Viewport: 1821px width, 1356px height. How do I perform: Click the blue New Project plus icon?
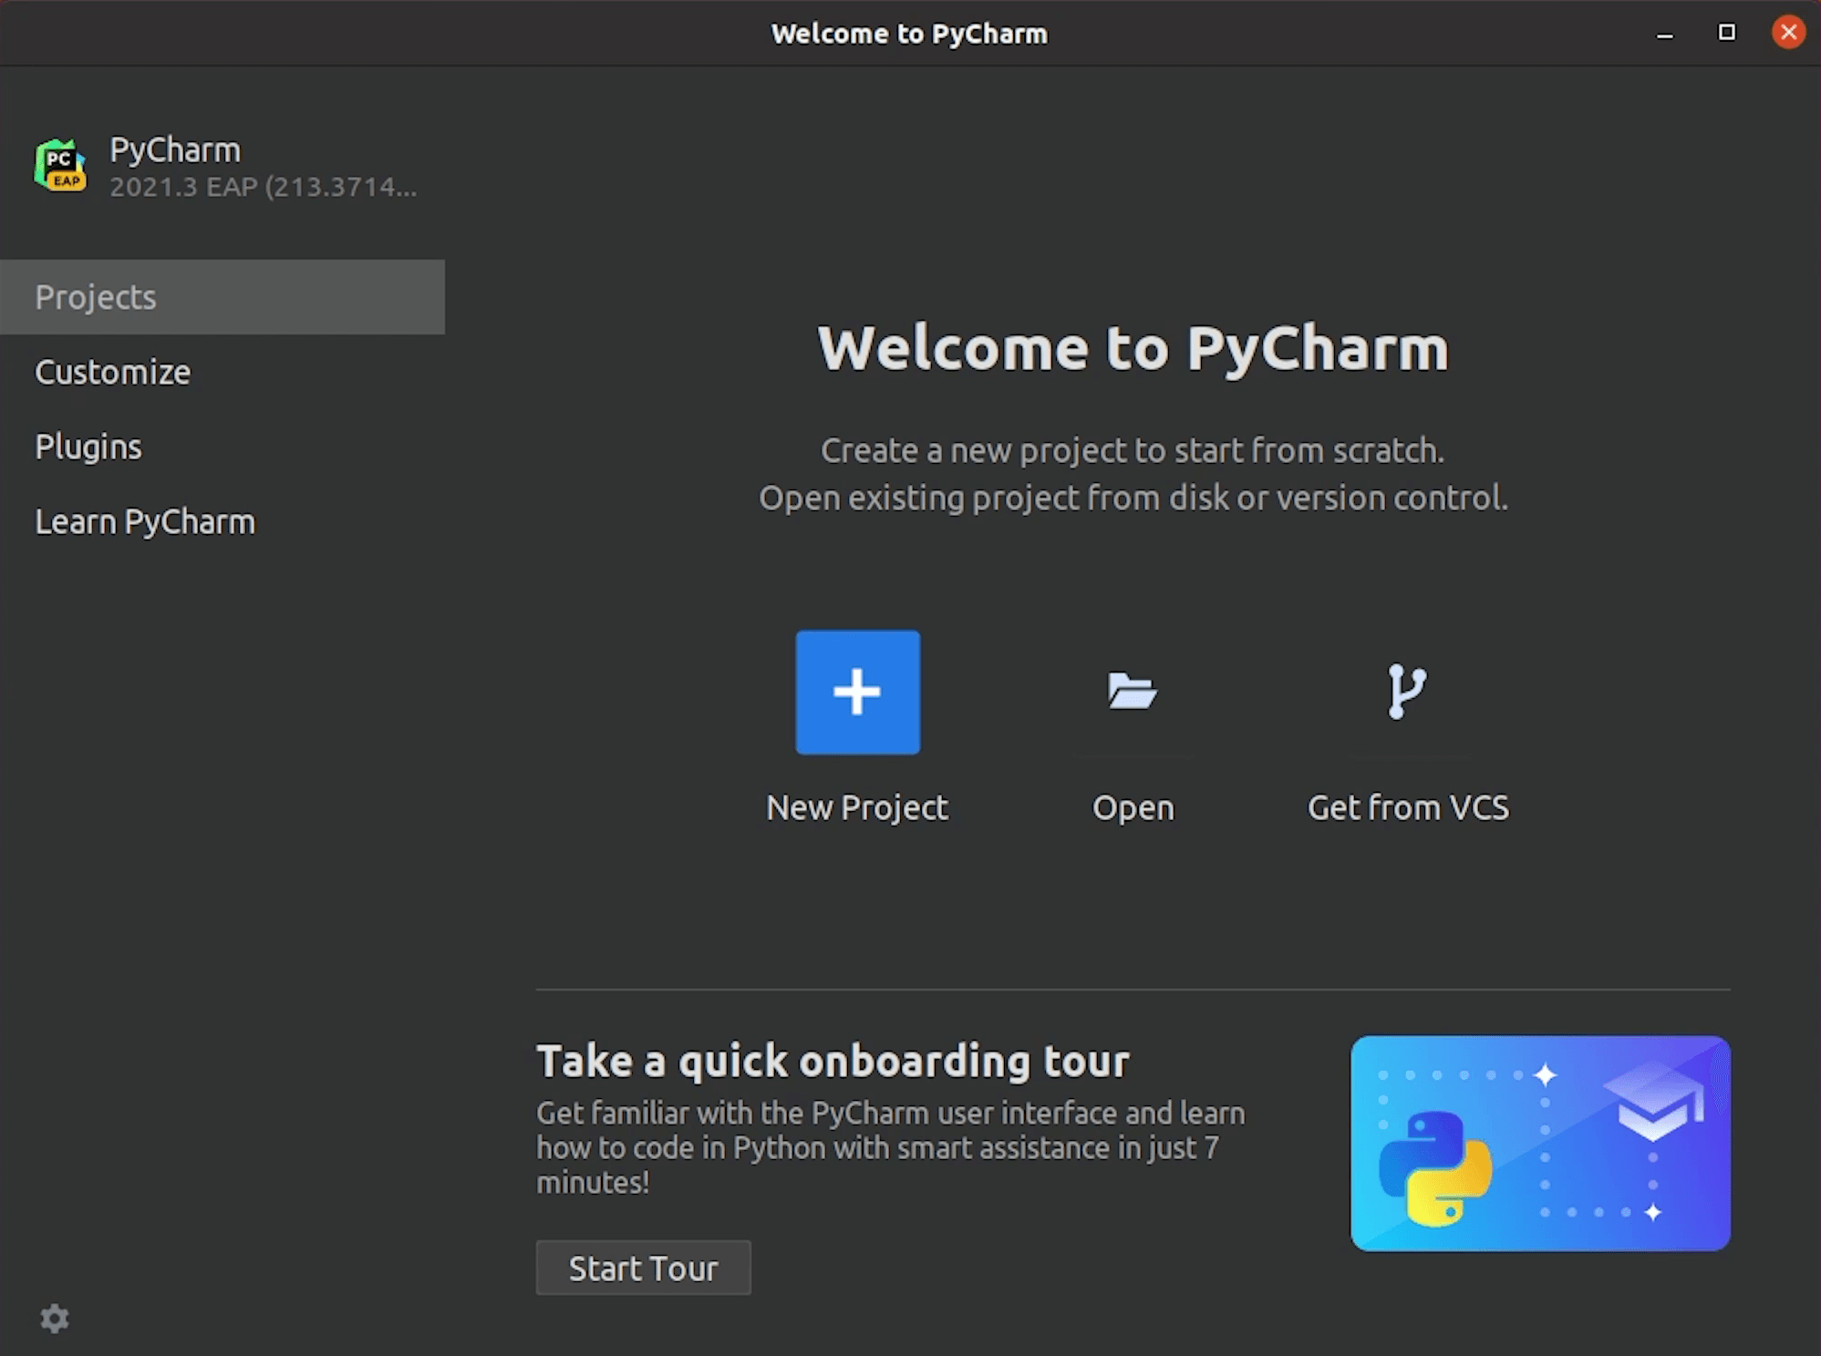click(x=857, y=692)
